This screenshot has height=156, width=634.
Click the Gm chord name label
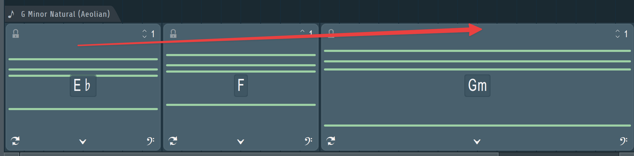[x=477, y=85]
